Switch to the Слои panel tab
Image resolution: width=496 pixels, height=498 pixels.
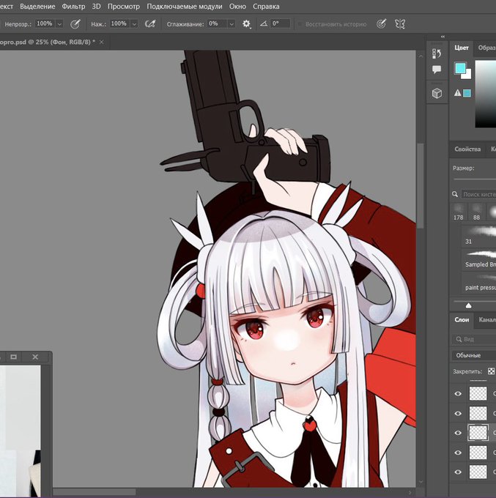[462, 320]
